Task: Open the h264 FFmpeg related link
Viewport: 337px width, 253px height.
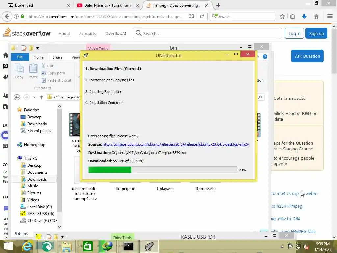Action: coord(287,206)
